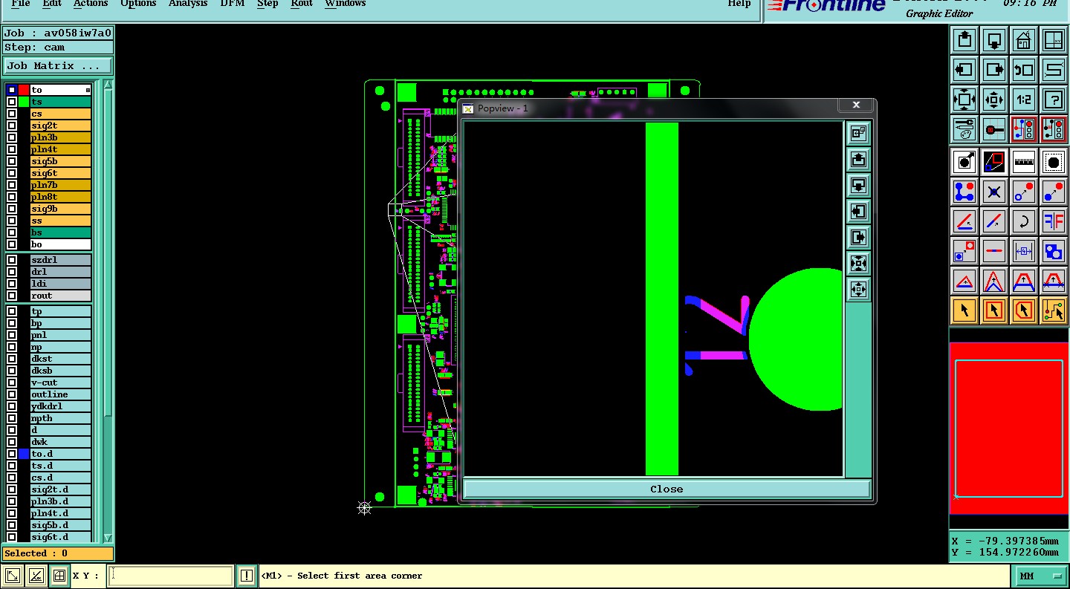Select the polygon selection arrow tool
1070x589 pixels.
coord(1024,310)
